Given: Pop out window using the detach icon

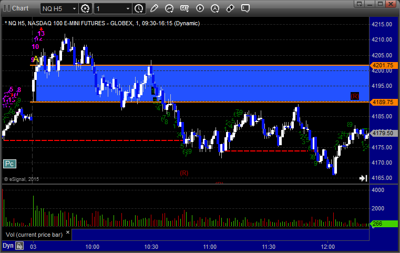Looking at the screenshot, I should pyautogui.click(x=360, y=4).
